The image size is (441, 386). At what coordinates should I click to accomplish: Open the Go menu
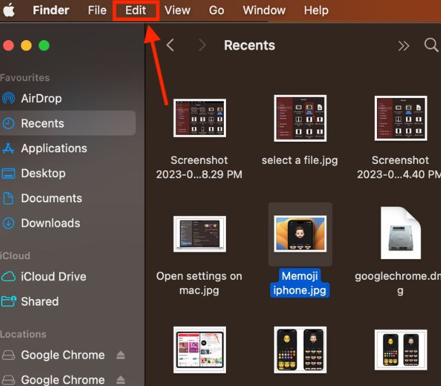pos(216,10)
